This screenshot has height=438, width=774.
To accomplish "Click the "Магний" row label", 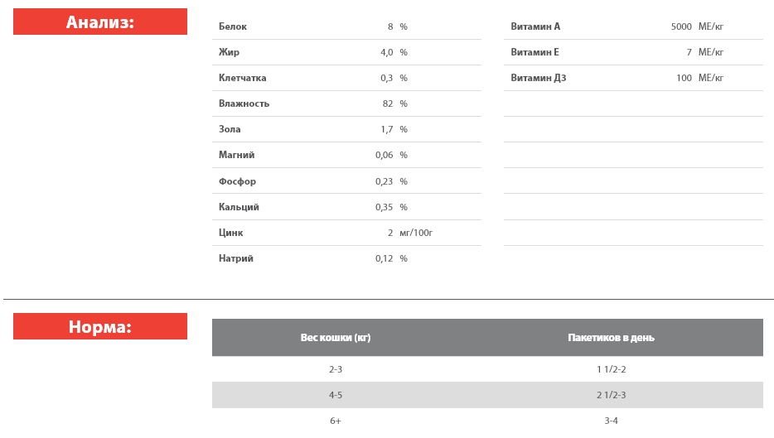I will (x=236, y=155).
